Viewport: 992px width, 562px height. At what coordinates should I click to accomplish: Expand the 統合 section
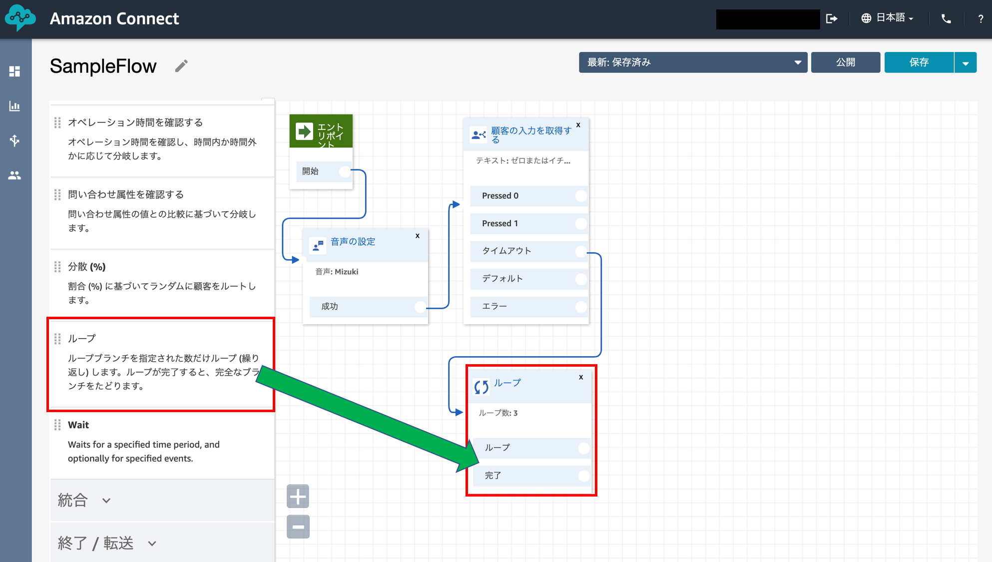pyautogui.click(x=84, y=500)
